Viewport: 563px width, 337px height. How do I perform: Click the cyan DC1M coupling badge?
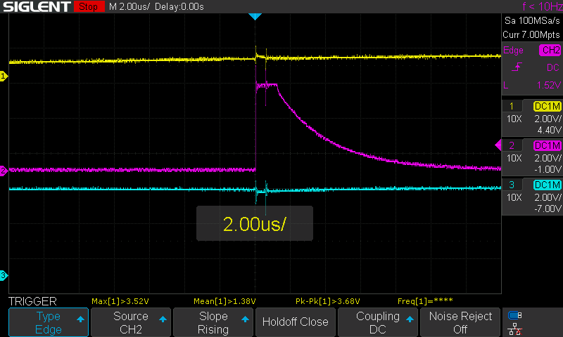pos(548,185)
